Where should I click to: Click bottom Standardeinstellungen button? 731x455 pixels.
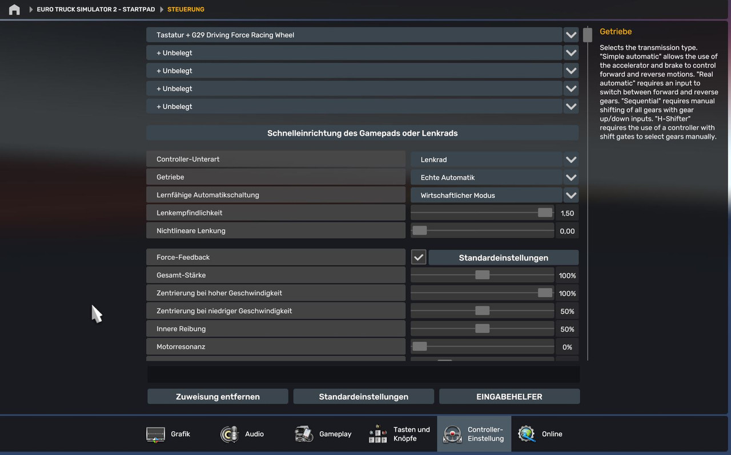363,396
